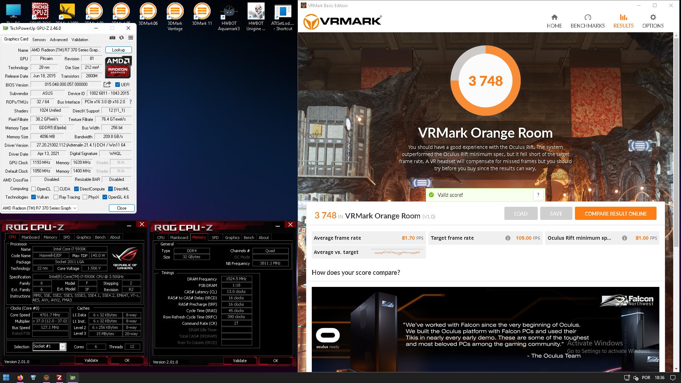Click the SAVE button in VRMark
This screenshot has height=383, width=681.
click(556, 213)
